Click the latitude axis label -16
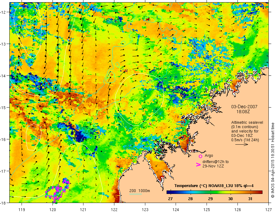 pos(3,139)
